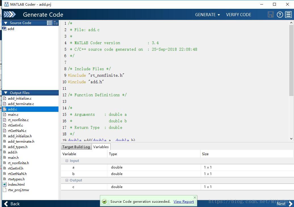Screen dimensions: 294x207
Task: Open the help question mark icon
Action: coord(280,14)
